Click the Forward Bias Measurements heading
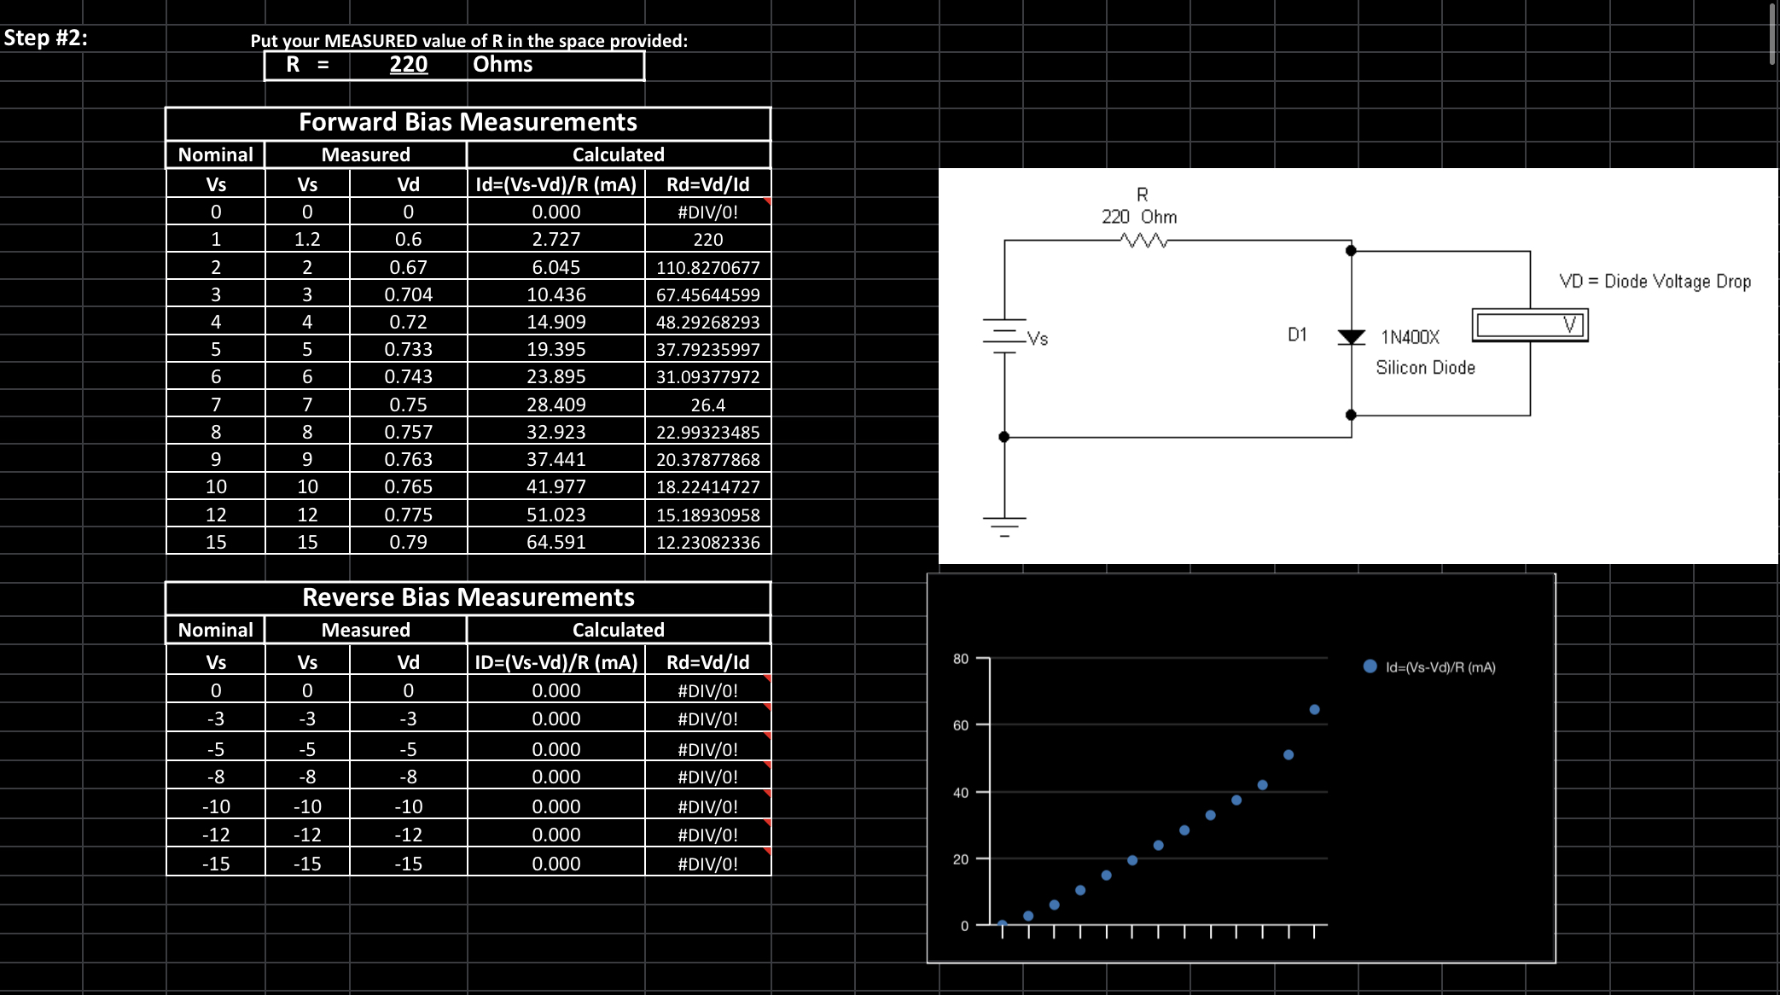Image resolution: width=1780 pixels, height=995 pixels. (468, 123)
